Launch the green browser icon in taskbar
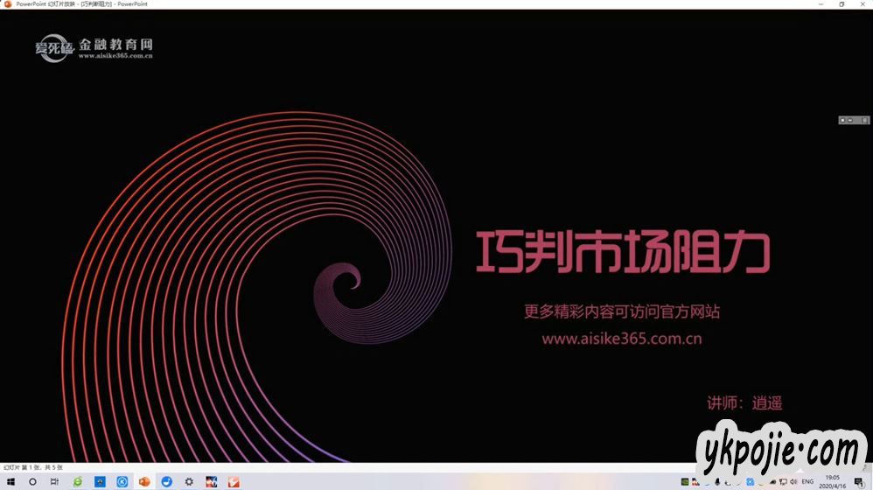The image size is (873, 490). pyautogui.click(x=78, y=481)
